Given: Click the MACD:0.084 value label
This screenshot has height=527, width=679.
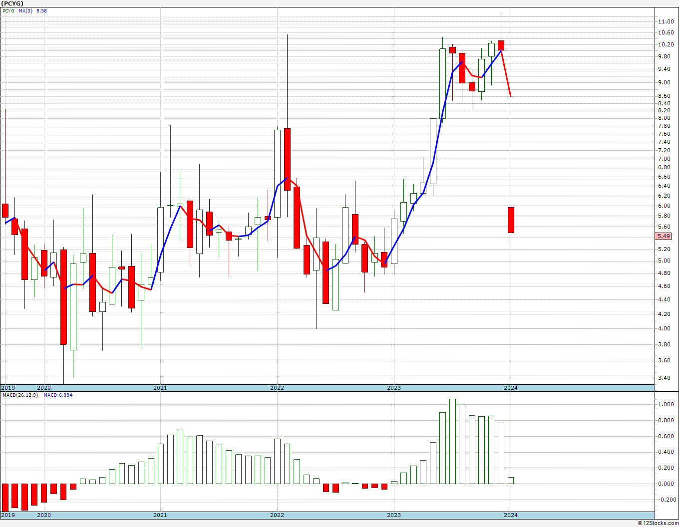Looking at the screenshot, I should click(x=58, y=395).
